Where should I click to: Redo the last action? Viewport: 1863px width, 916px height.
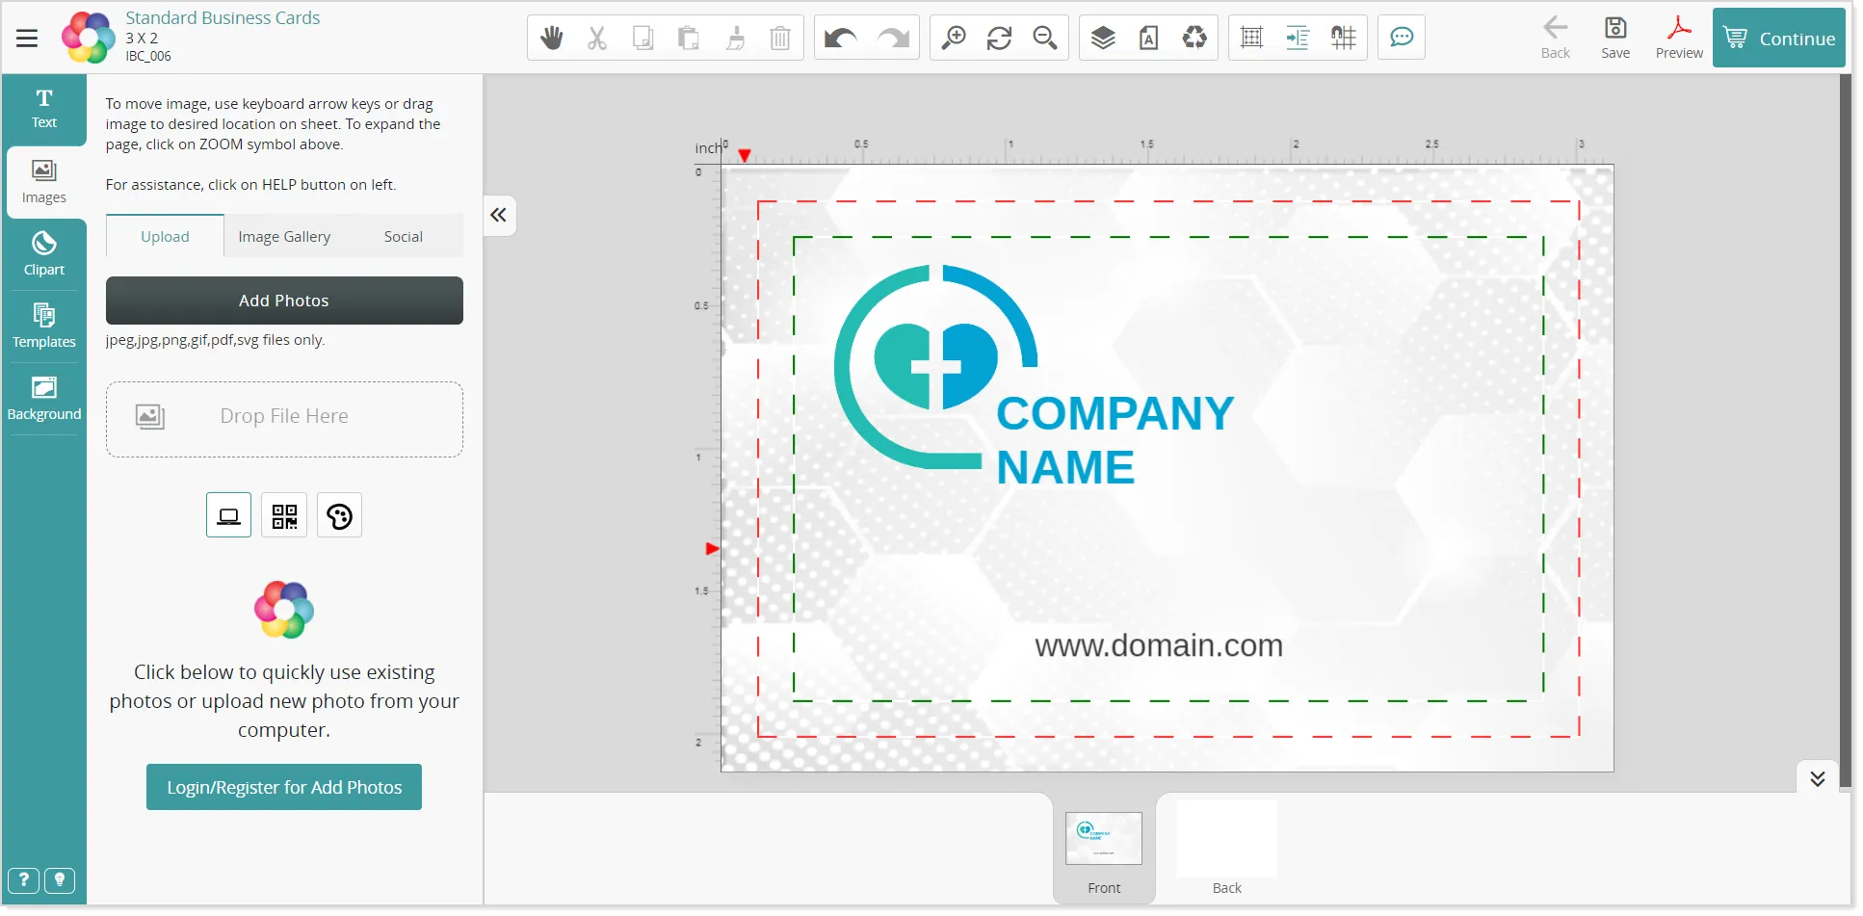coord(893,38)
